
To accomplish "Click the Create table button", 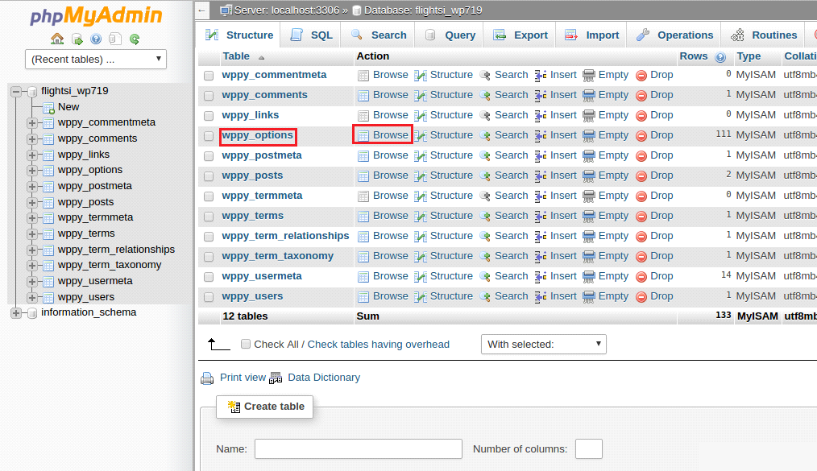I will [x=265, y=407].
